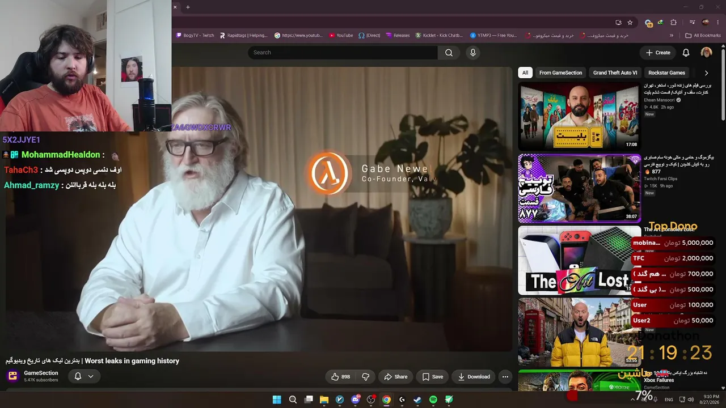Open the YouTube account avatar menu
Screen dimensions: 726x408
pyautogui.click(x=706, y=53)
